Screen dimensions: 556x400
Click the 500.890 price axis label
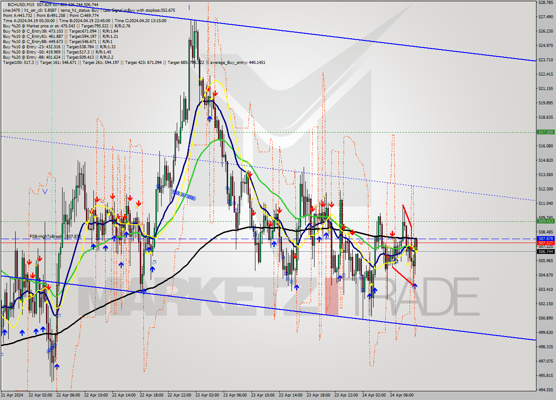pos(545,318)
